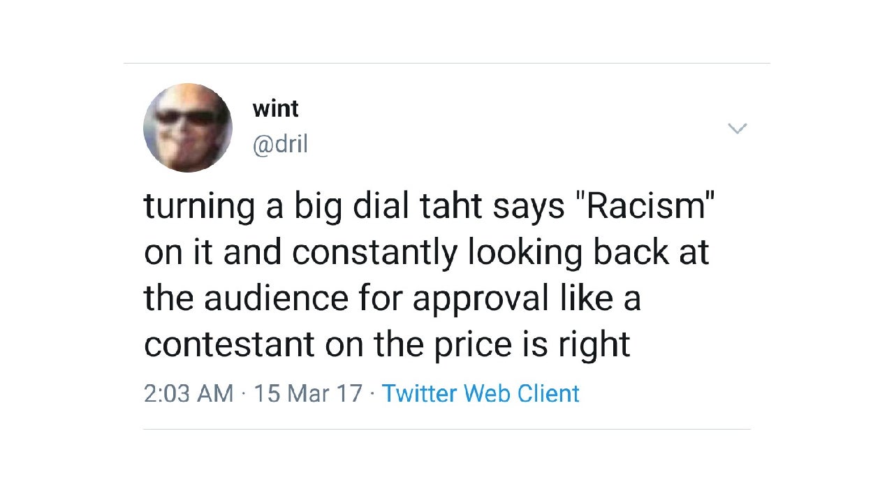Click the "15 Mar 17" date
Image resolution: width=894 pixels, height=503 pixels.
pos(308,393)
